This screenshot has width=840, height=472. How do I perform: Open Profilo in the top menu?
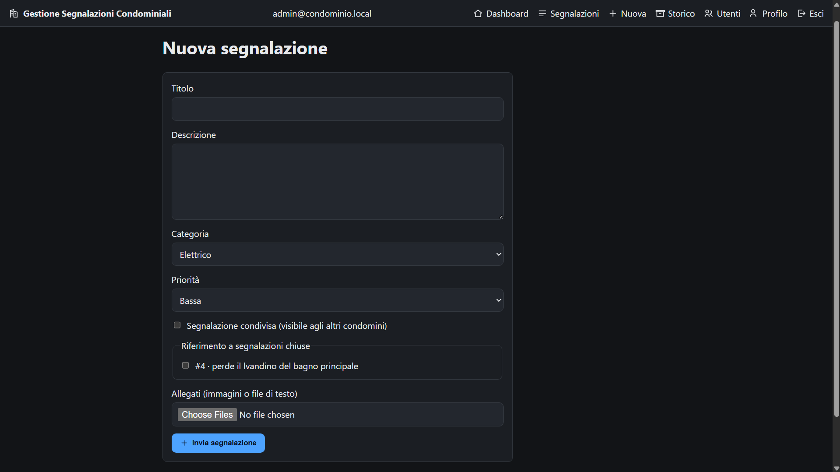tap(768, 14)
